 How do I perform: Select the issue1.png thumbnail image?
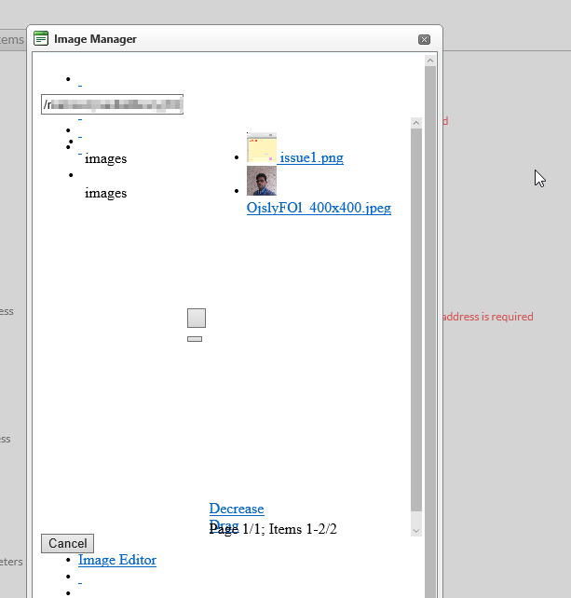point(262,147)
